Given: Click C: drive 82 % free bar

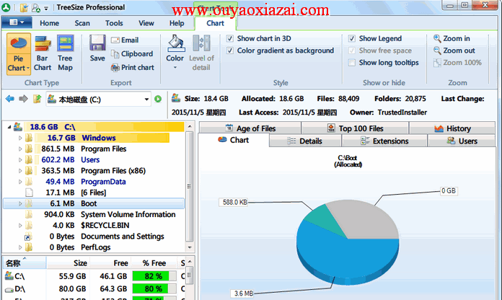Looking at the screenshot, I should pyautogui.click(x=154, y=276).
